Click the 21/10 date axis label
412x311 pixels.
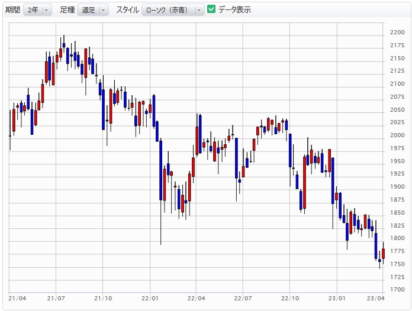point(103,299)
